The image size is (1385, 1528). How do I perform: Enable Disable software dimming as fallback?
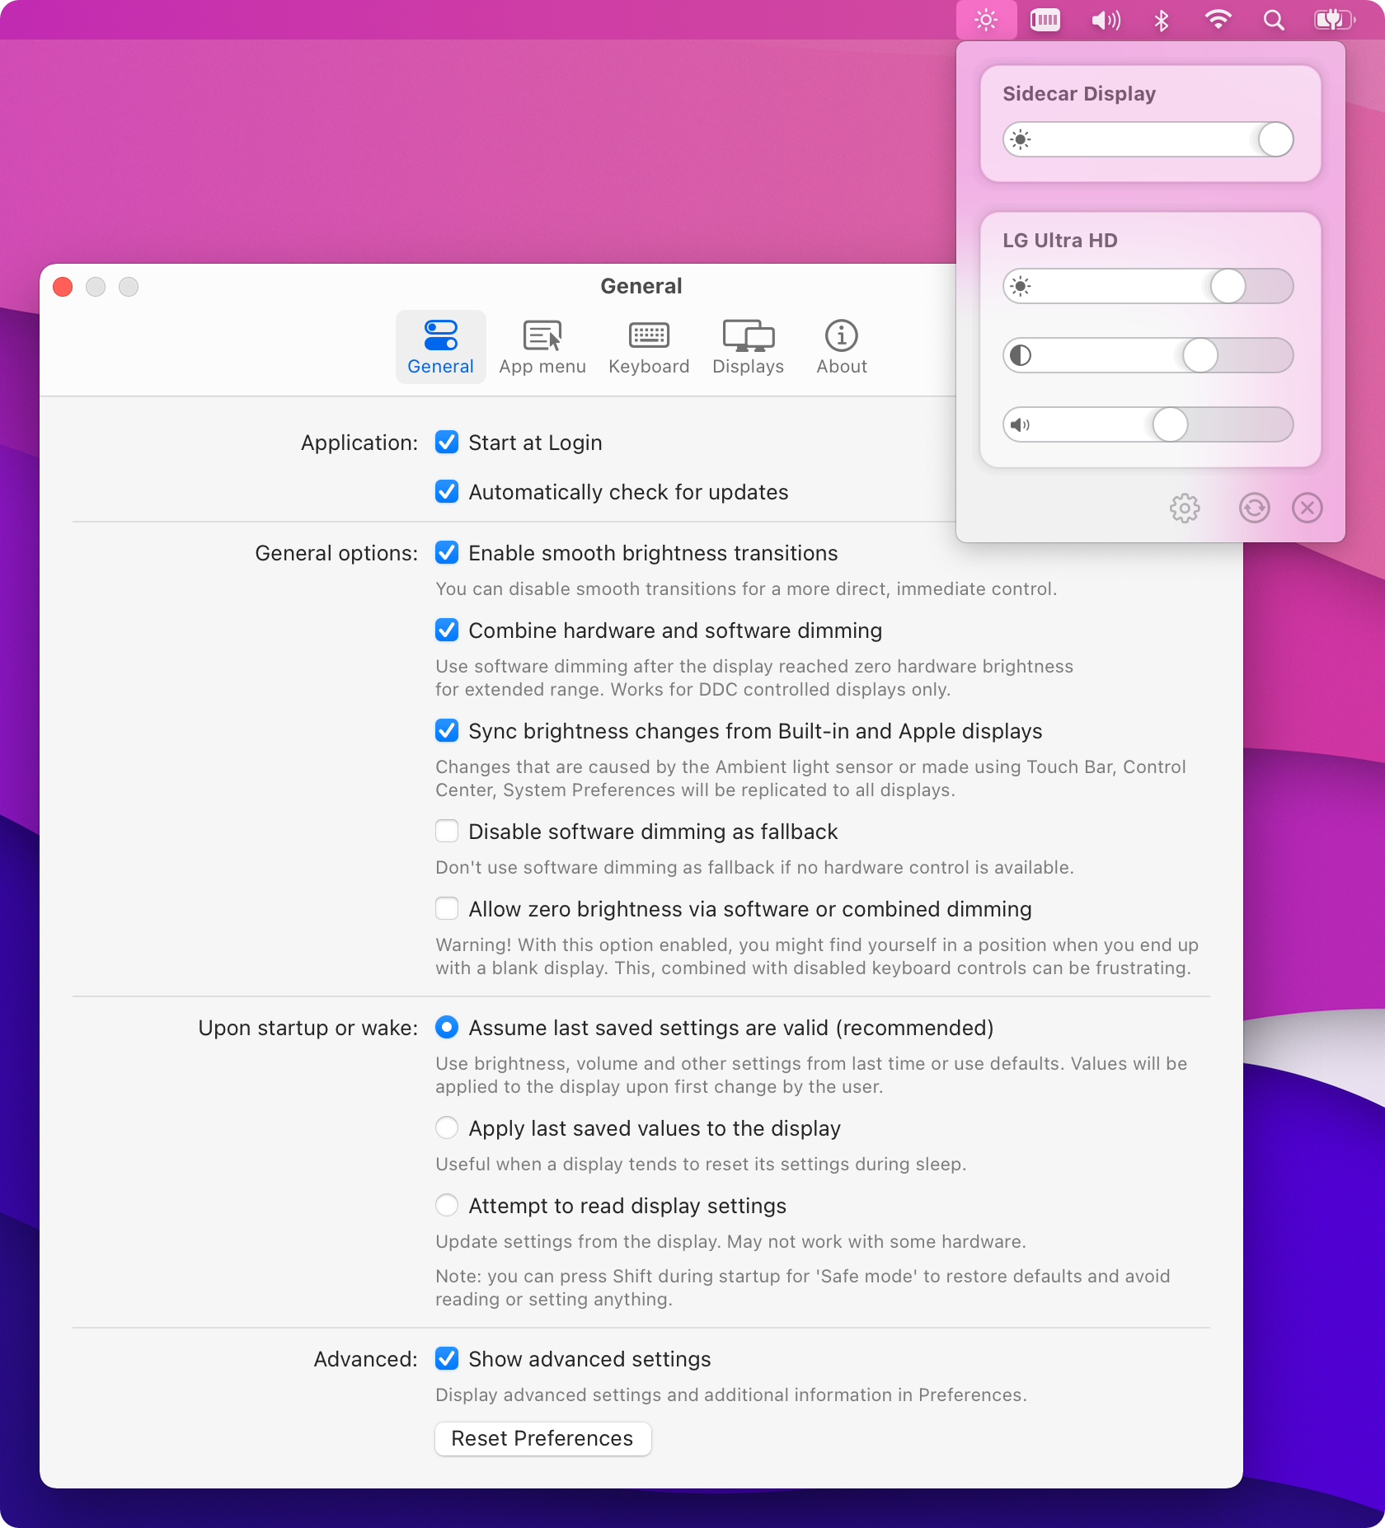(x=446, y=831)
